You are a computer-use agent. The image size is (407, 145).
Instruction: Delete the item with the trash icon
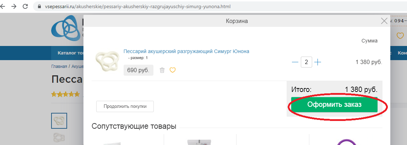(162, 70)
